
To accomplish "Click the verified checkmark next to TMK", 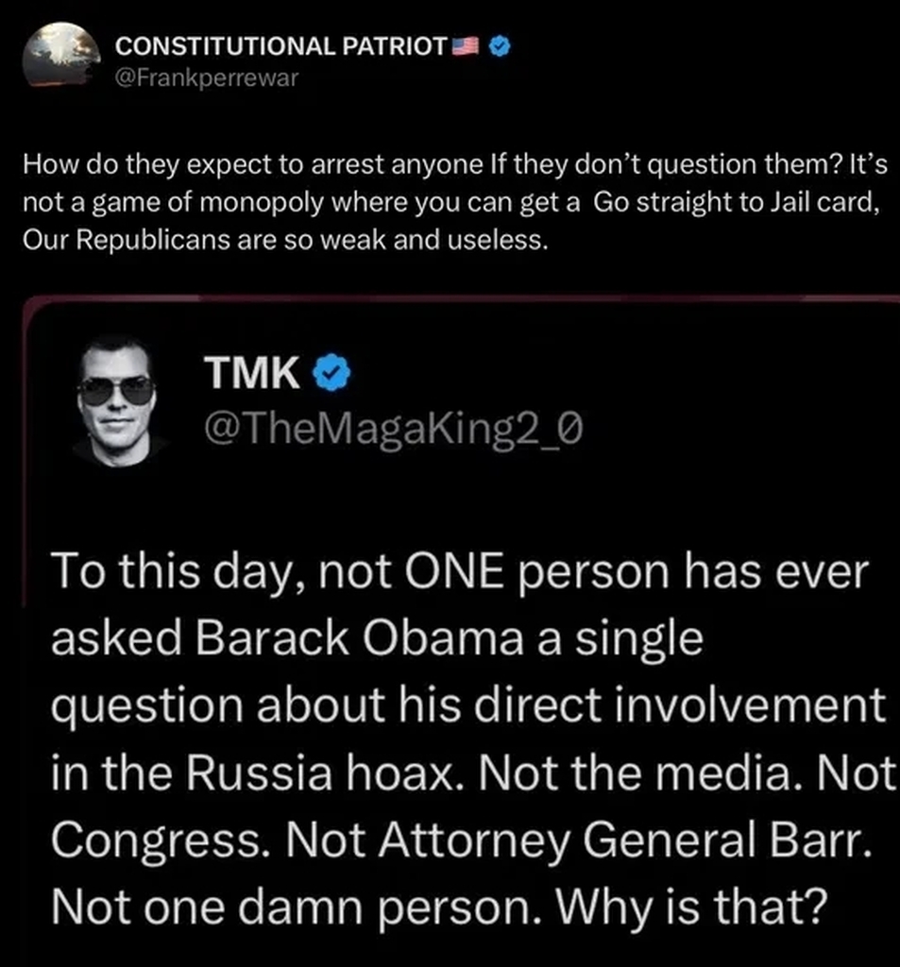I will point(331,376).
